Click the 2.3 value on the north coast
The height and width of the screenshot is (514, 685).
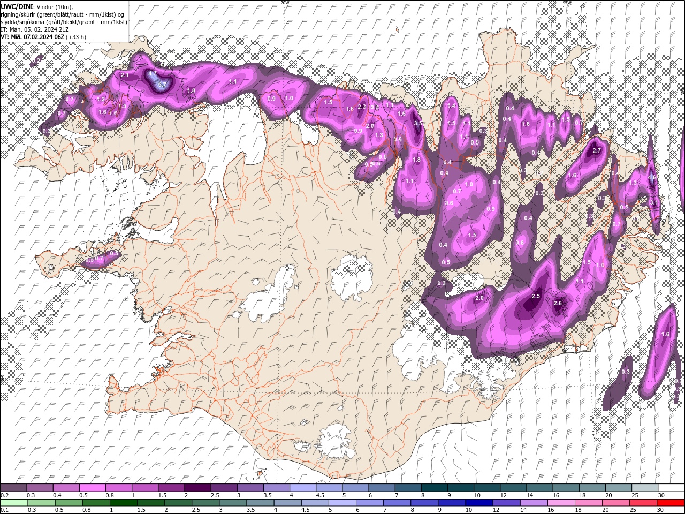click(x=362, y=107)
